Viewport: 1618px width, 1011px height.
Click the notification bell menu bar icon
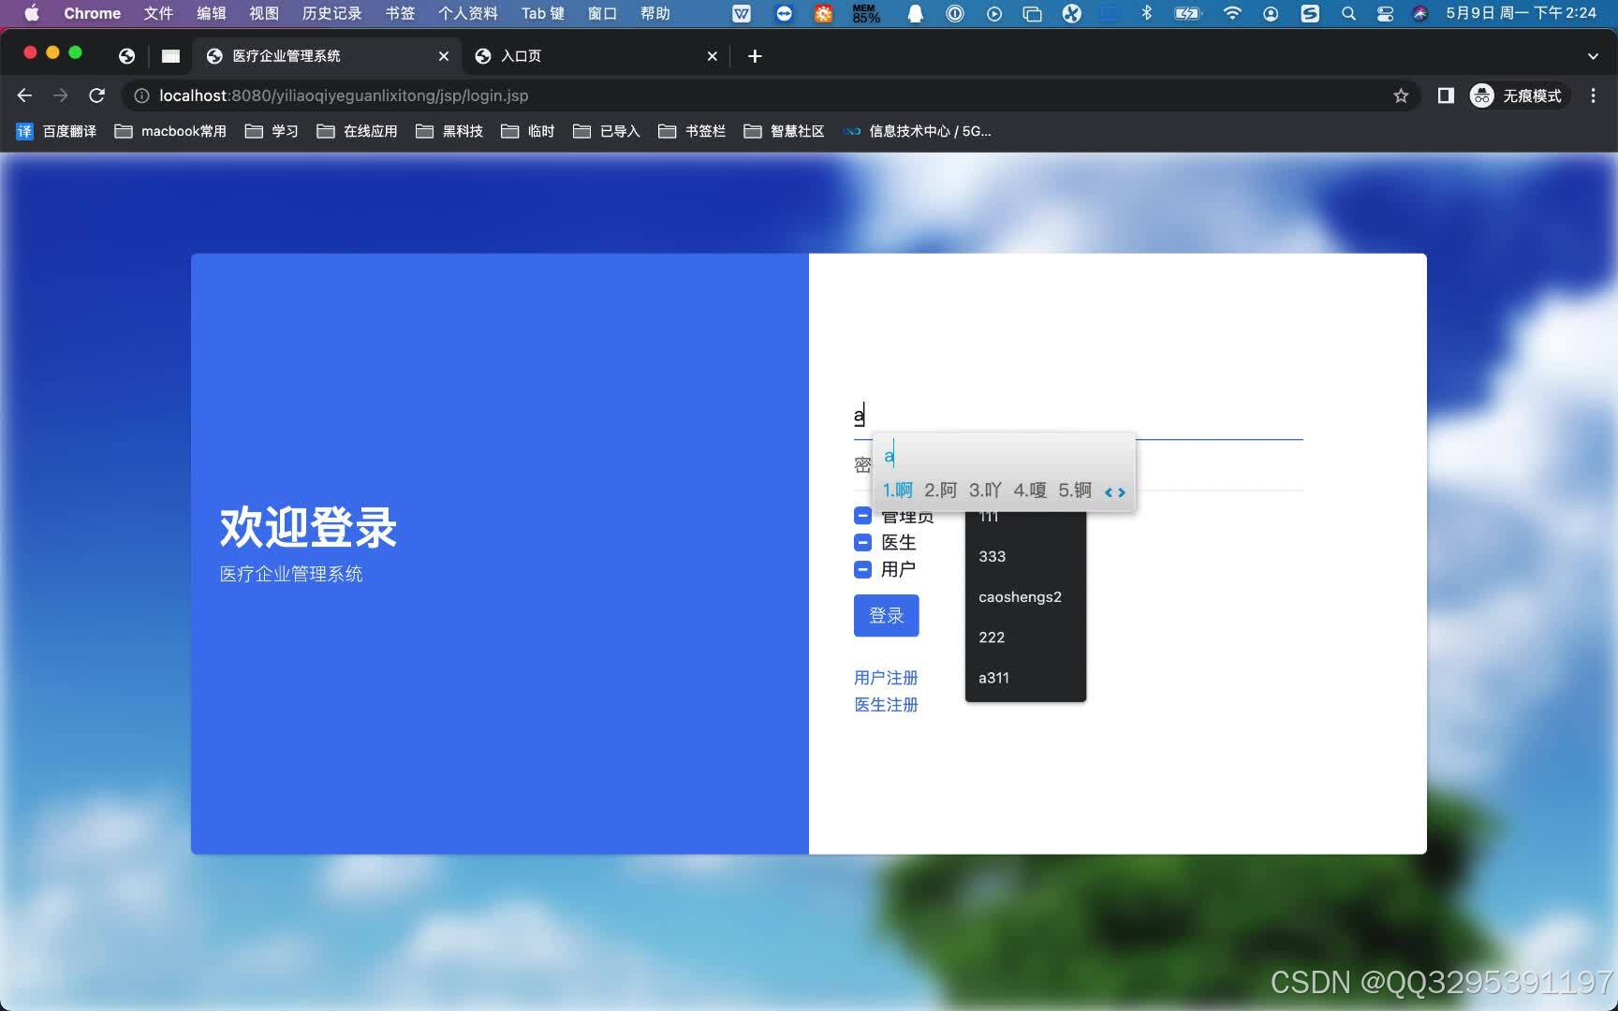point(916,13)
